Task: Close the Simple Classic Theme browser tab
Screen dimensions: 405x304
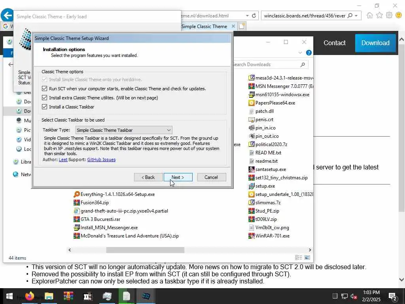Action: [x=233, y=27]
